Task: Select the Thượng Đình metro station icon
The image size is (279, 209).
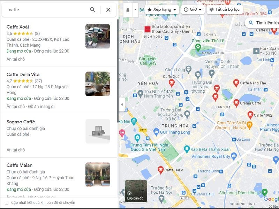Action: coord(221,171)
